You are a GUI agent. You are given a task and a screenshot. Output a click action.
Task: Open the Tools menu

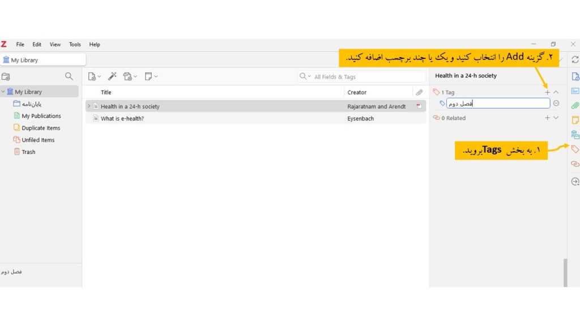pyautogui.click(x=74, y=44)
